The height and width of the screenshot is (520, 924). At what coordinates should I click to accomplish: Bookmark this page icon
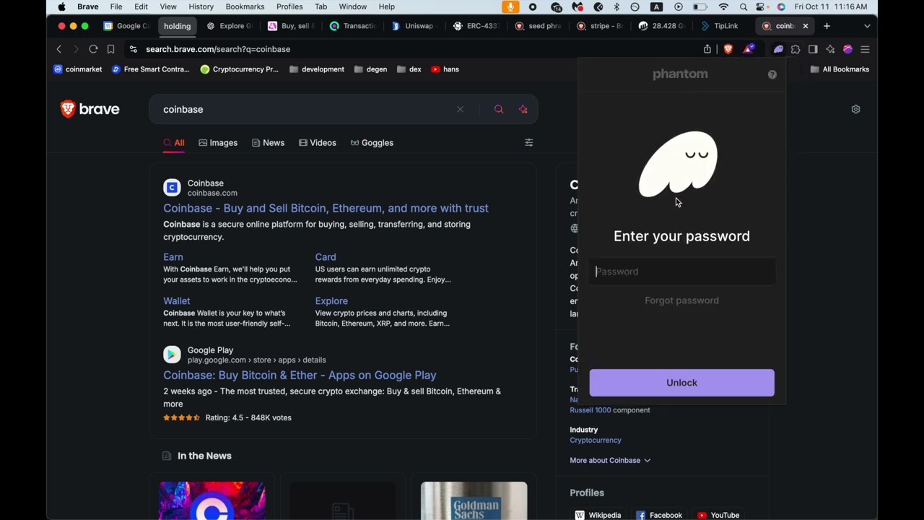point(110,49)
